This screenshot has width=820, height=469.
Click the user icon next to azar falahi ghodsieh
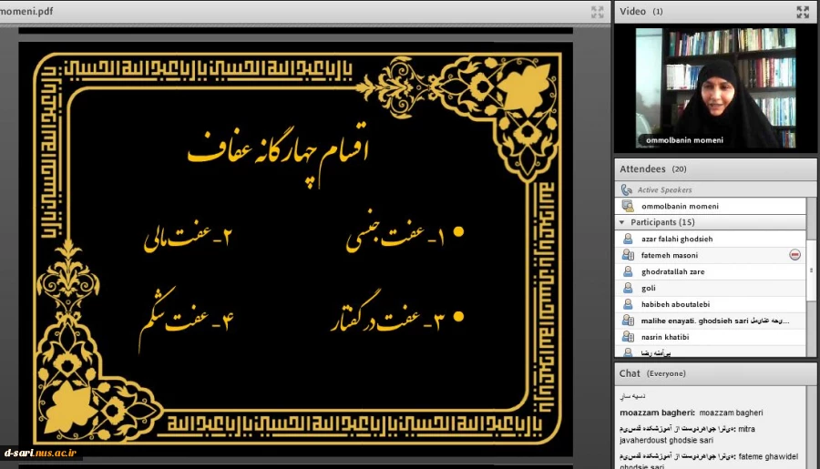pyautogui.click(x=628, y=239)
